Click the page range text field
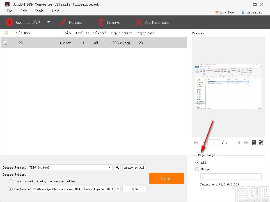This screenshot has width=270, height=202. pyautogui.click(x=231, y=177)
